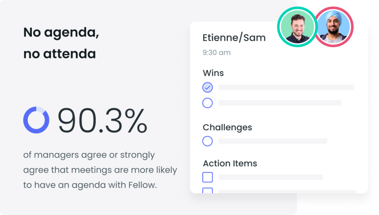Click the checked circle under Wins
The width and height of the screenshot is (379, 215).
(207, 87)
